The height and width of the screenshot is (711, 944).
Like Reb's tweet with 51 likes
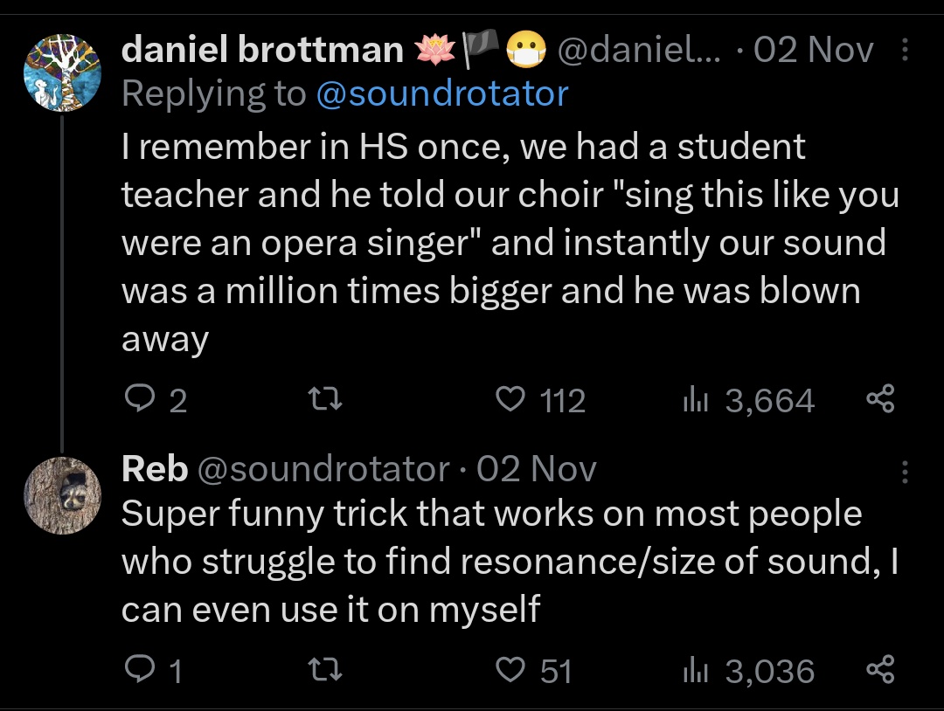509,670
